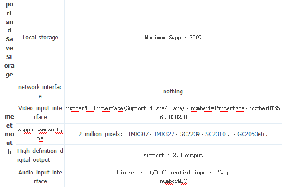Click the meet mouth row header
Viewport: 283px width, 189px height.
pos(9,134)
